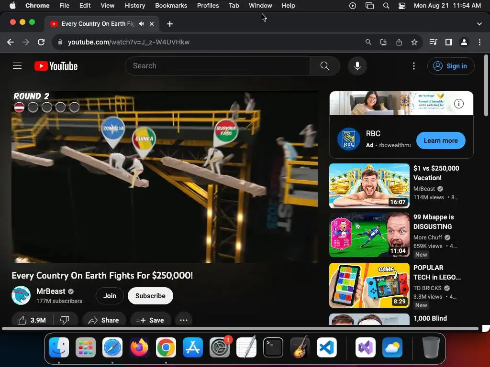Viewport: 490px width, 367px height.
Task: Open the 1,000 Blind video title
Action: pyautogui.click(x=430, y=318)
